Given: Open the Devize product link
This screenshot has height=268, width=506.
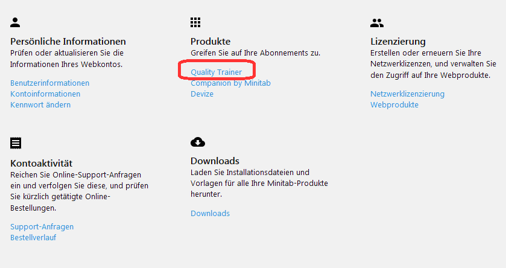Looking at the screenshot, I should (x=202, y=94).
